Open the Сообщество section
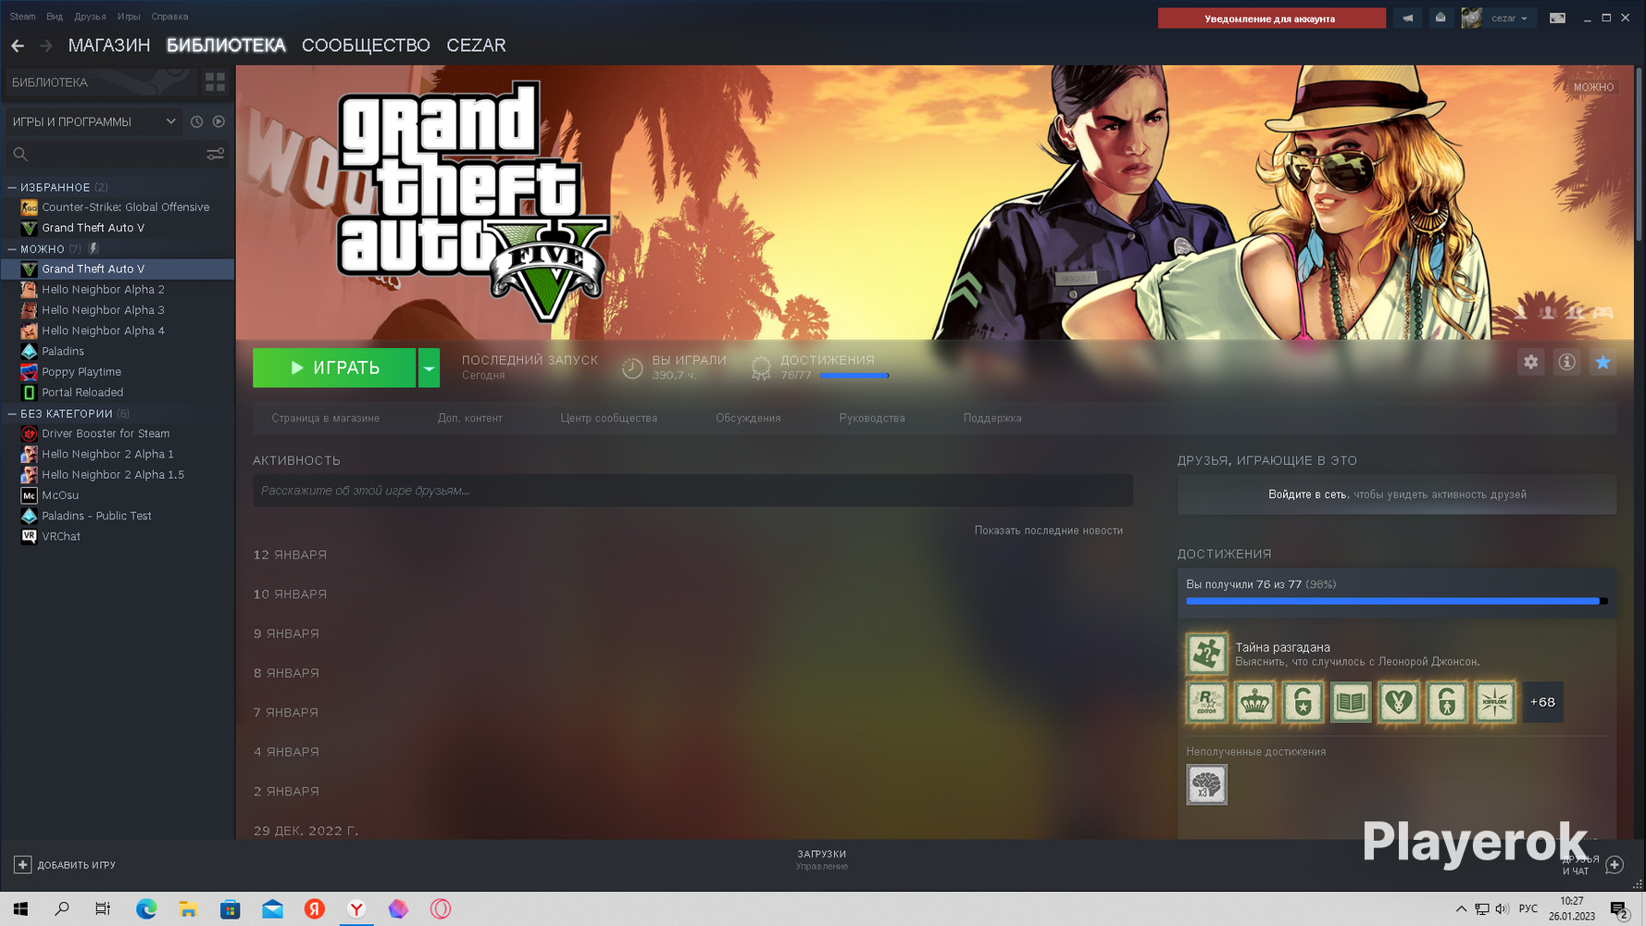This screenshot has height=926, width=1646. pyautogui.click(x=366, y=45)
